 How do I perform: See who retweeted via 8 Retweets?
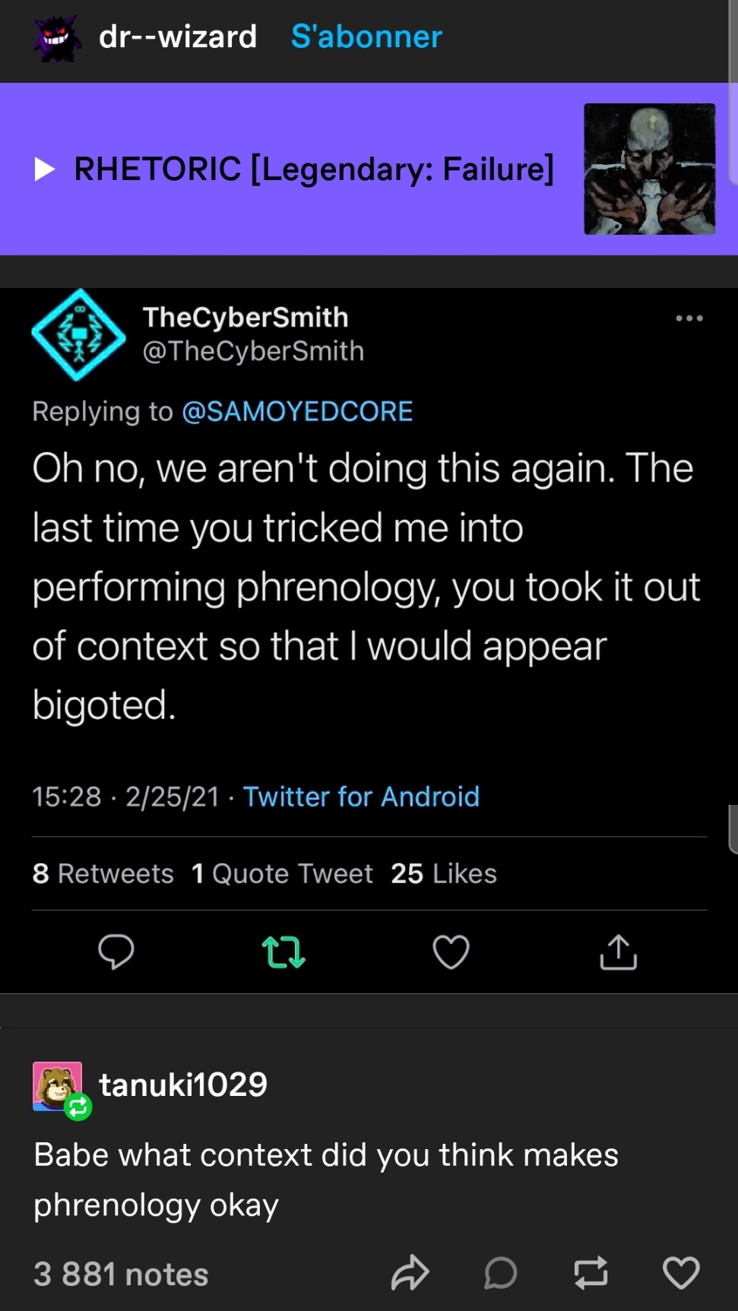coord(103,874)
